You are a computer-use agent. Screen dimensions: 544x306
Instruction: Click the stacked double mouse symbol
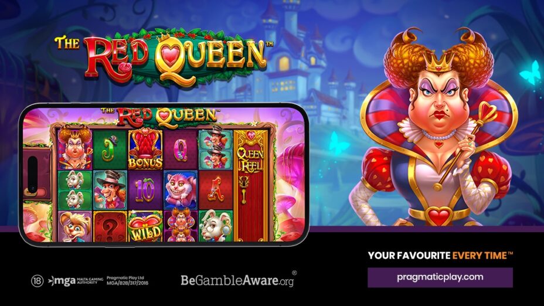(75, 190)
